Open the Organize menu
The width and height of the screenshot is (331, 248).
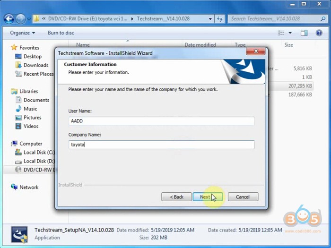[22, 33]
